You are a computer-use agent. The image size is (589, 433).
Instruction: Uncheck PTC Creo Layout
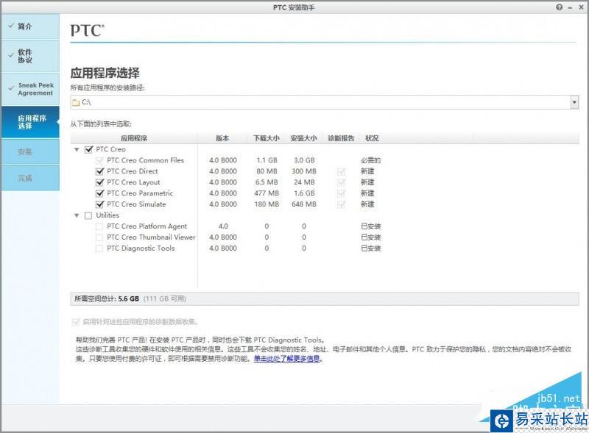click(99, 182)
